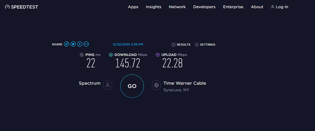
Task: Open the Insights menu
Action: (x=154, y=7)
